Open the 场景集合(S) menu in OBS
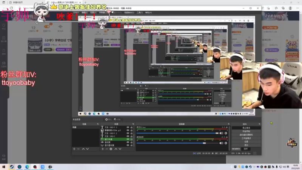Screen dimensions: 302x170 (x=129, y=12)
